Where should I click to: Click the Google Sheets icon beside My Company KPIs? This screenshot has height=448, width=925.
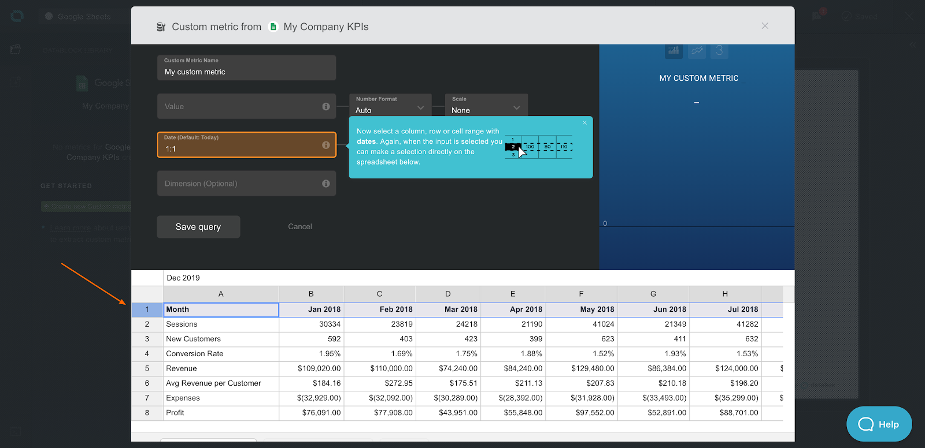point(273,27)
